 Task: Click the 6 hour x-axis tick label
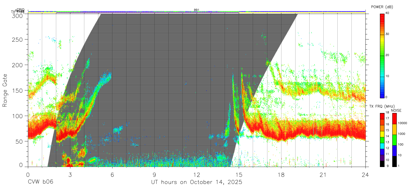point(112,175)
